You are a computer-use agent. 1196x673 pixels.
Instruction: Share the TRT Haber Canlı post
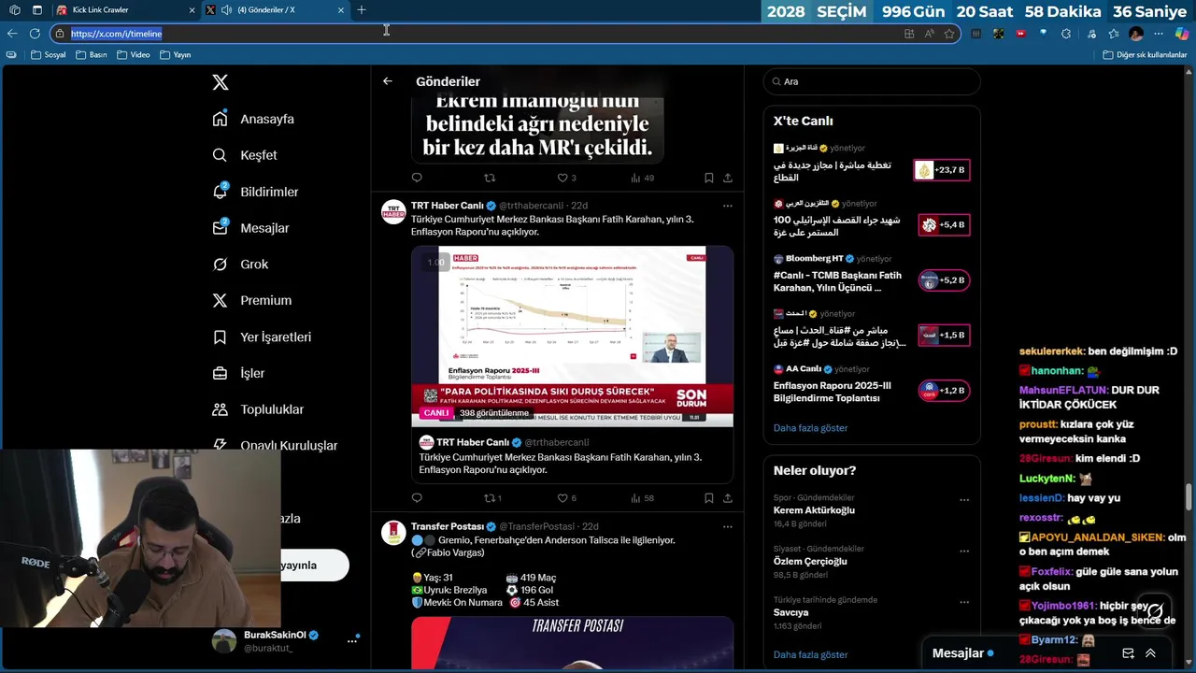(728, 498)
